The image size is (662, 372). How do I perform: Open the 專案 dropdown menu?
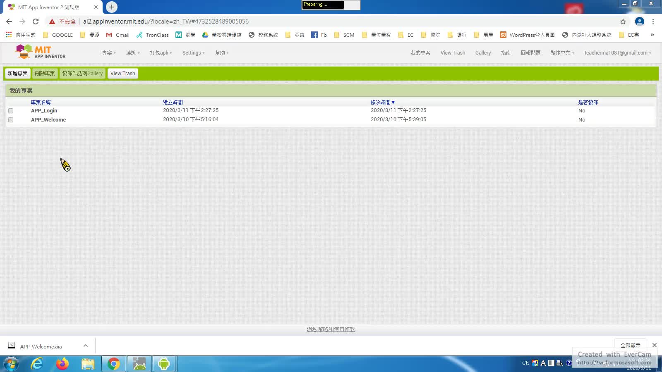click(109, 53)
